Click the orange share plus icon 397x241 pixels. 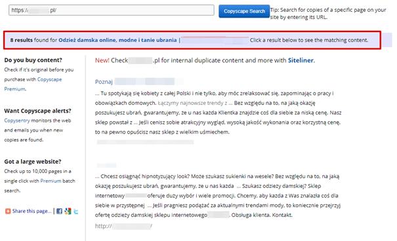click(8, 211)
